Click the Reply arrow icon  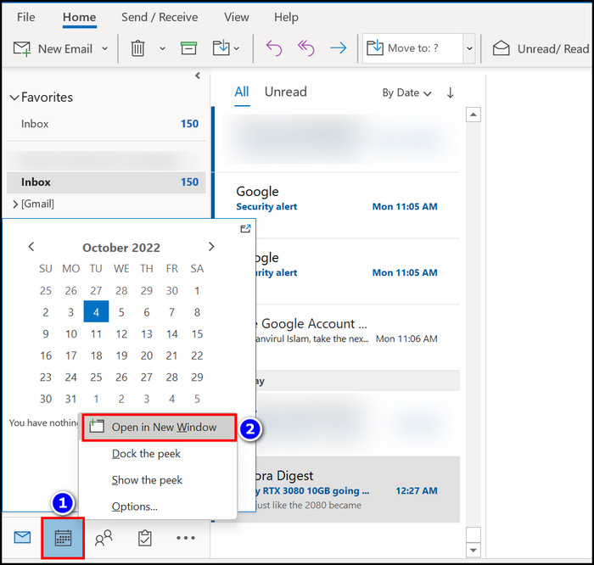[x=273, y=48]
